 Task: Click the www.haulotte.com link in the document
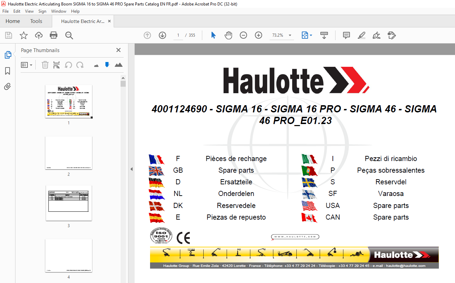(295, 237)
